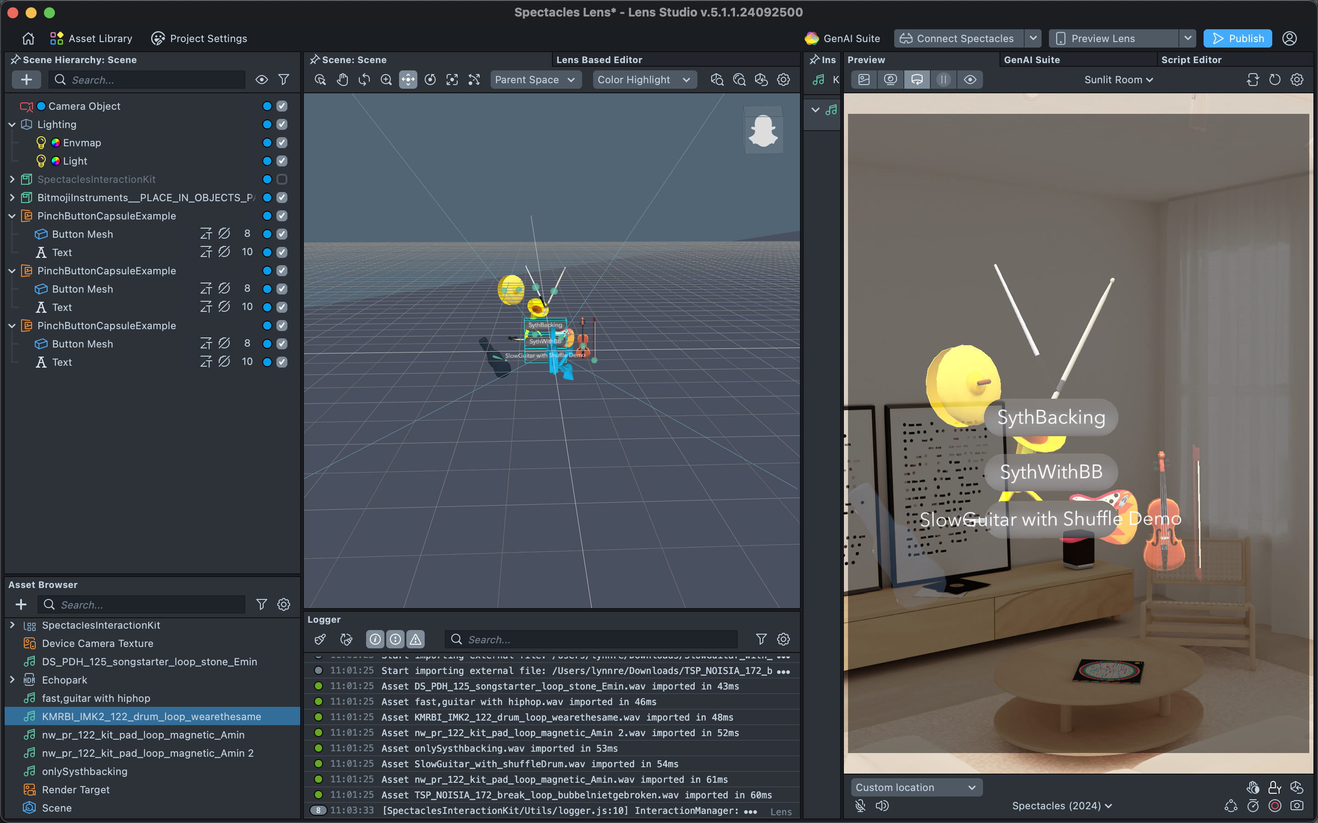Click the Snapchat ghost icon in the scene viewport
This screenshot has height=823, width=1318.
point(763,131)
